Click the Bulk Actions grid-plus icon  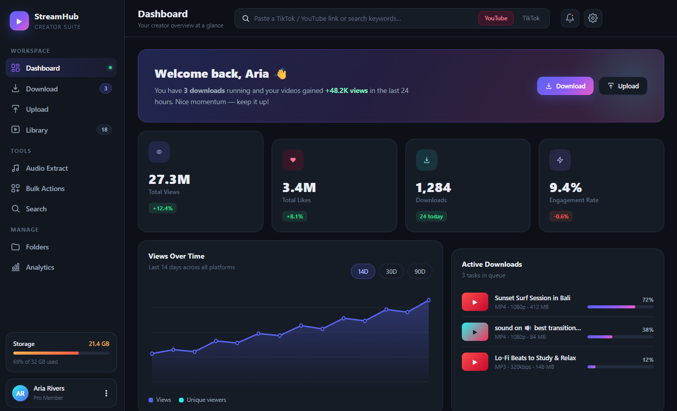click(x=15, y=188)
